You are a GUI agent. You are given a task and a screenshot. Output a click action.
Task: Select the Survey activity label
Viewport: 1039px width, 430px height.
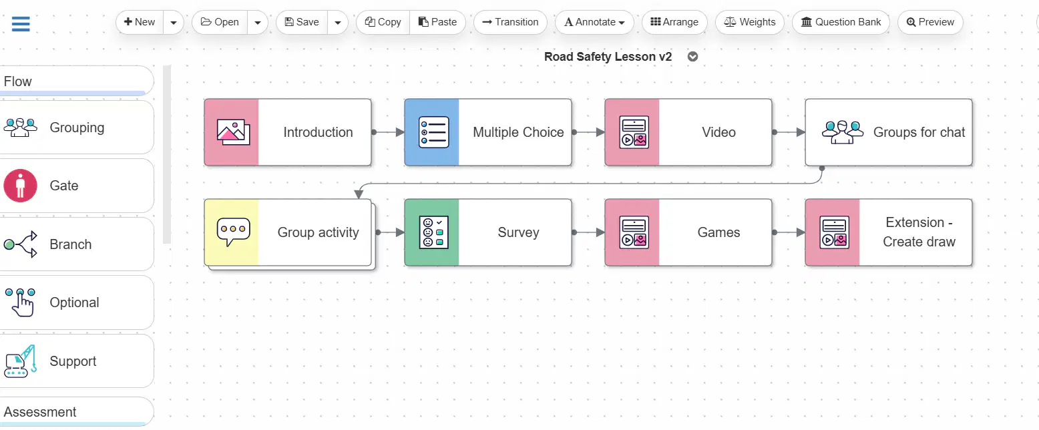tap(518, 232)
